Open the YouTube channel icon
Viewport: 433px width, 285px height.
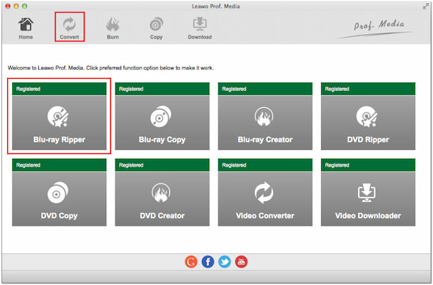(x=241, y=262)
